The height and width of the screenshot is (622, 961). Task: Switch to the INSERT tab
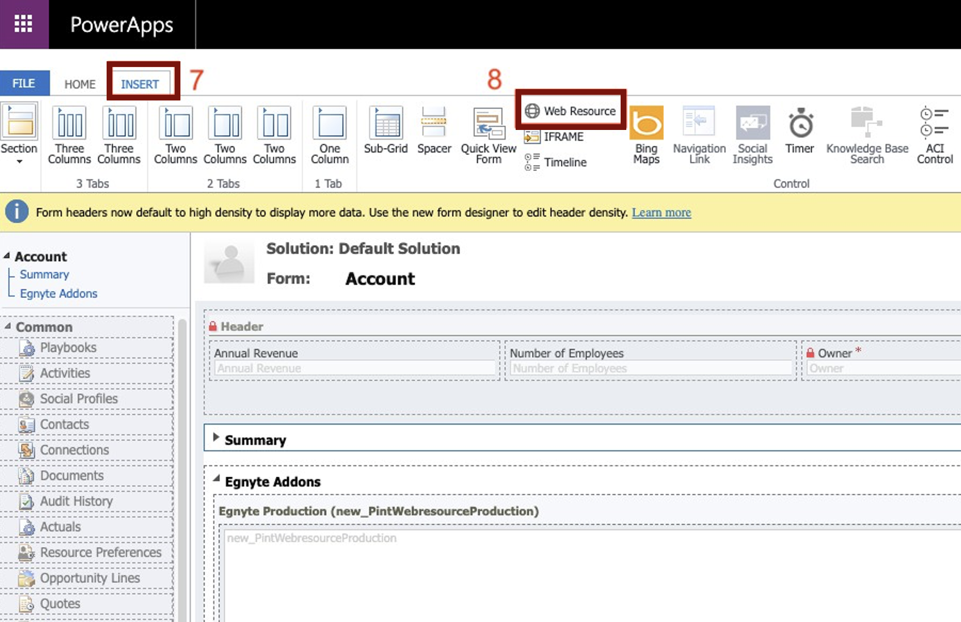click(140, 84)
